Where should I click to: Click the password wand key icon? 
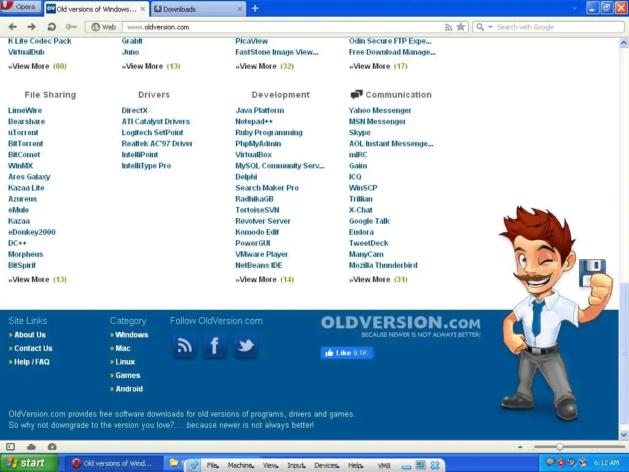71,27
